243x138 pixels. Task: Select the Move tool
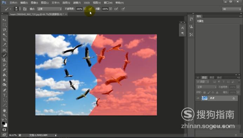(4, 20)
